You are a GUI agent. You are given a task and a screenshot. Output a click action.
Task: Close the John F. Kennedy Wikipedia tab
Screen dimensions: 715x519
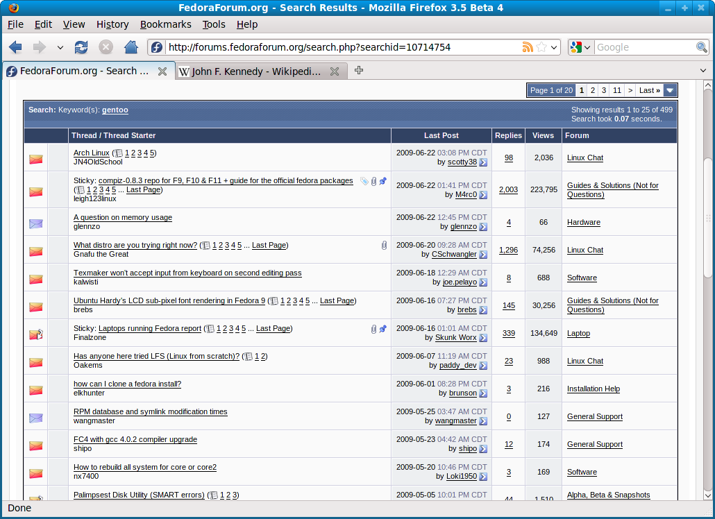coord(335,71)
